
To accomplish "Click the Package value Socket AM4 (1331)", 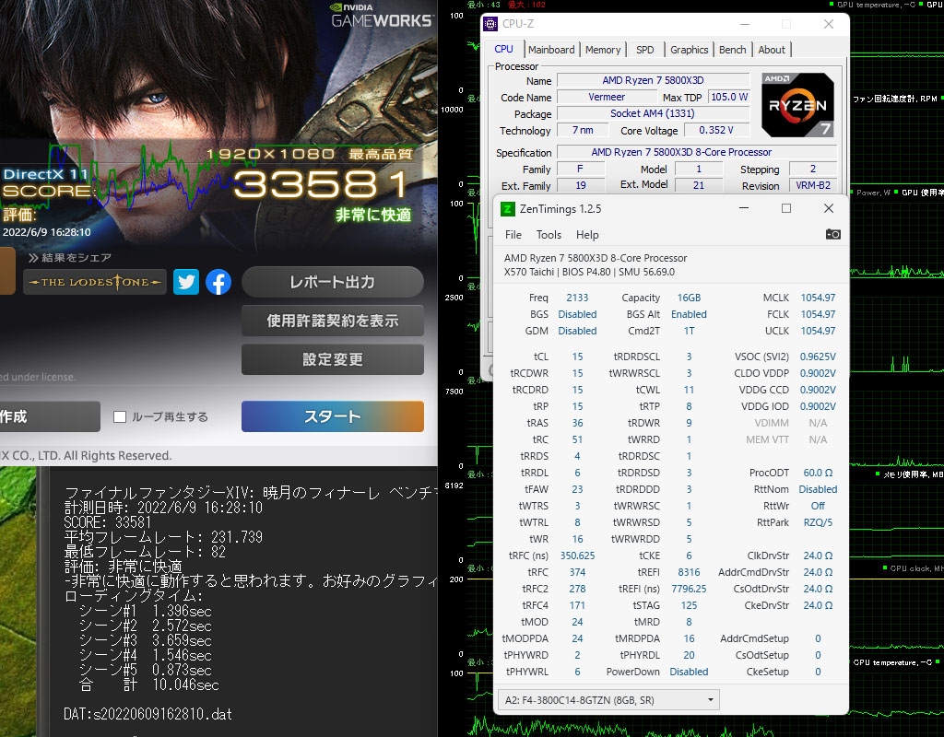I will point(654,113).
